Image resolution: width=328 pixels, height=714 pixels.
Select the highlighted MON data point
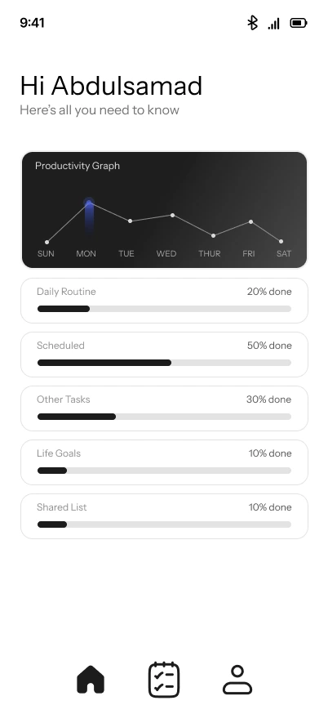[89, 203]
